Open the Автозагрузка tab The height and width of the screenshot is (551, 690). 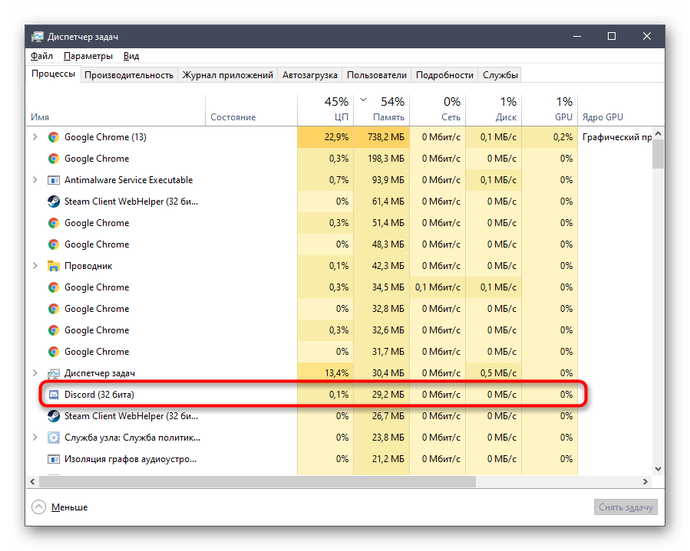click(309, 75)
